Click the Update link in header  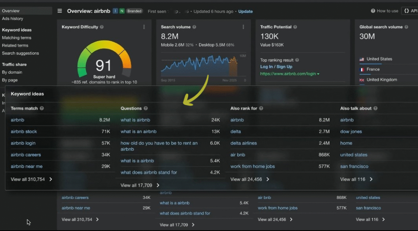[x=245, y=11]
